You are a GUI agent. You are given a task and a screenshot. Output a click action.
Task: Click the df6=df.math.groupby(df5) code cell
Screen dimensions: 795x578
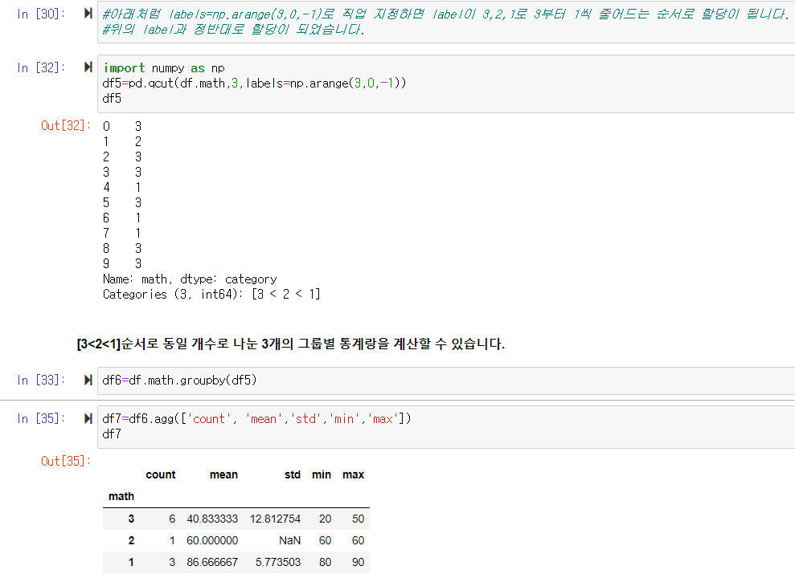click(x=446, y=381)
